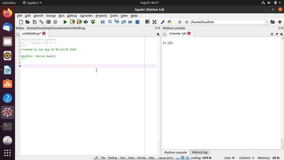
Task: Switch to the IPython console bottom tab
Action: point(175,152)
